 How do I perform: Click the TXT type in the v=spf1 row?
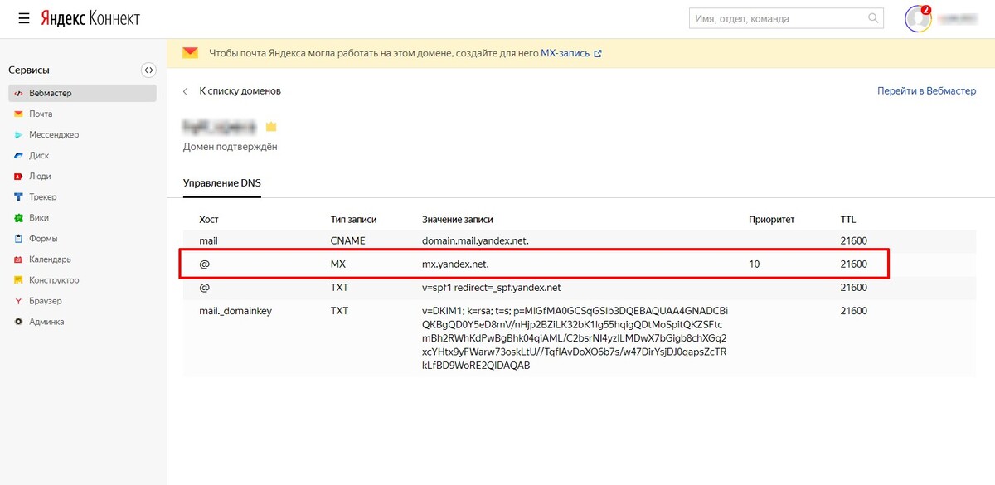pos(338,288)
